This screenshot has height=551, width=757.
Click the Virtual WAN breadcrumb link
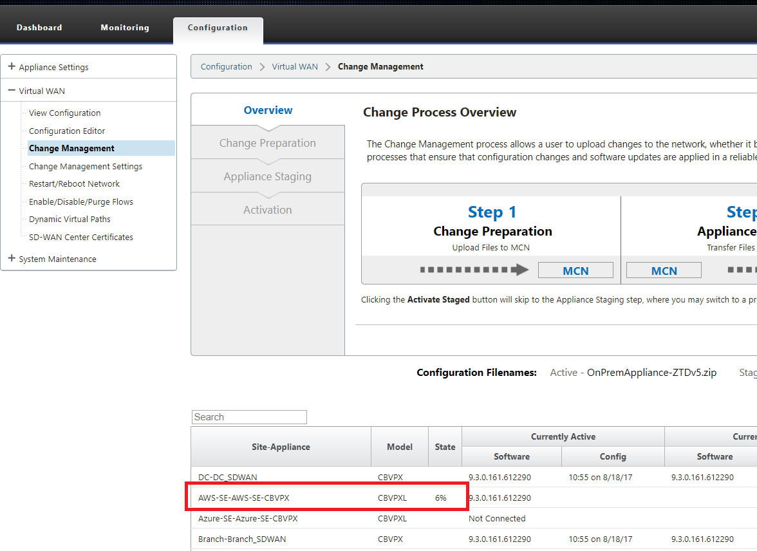(295, 67)
